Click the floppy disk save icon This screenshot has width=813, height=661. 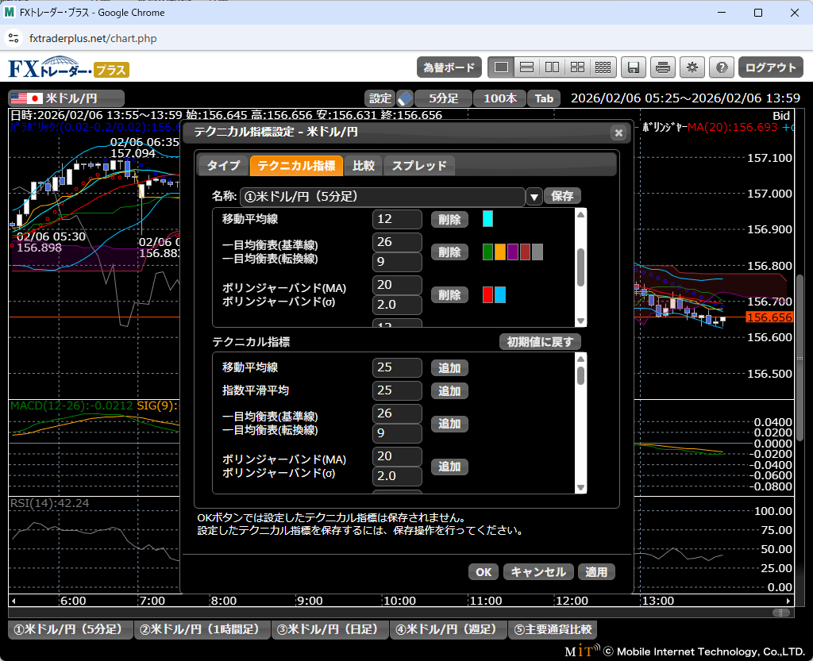tap(633, 67)
